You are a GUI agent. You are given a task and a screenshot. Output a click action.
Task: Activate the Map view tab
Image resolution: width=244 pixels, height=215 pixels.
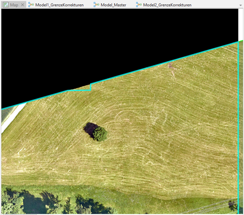(13, 5)
